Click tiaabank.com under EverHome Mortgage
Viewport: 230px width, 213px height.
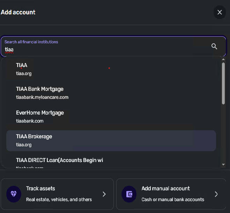[x=30, y=121]
